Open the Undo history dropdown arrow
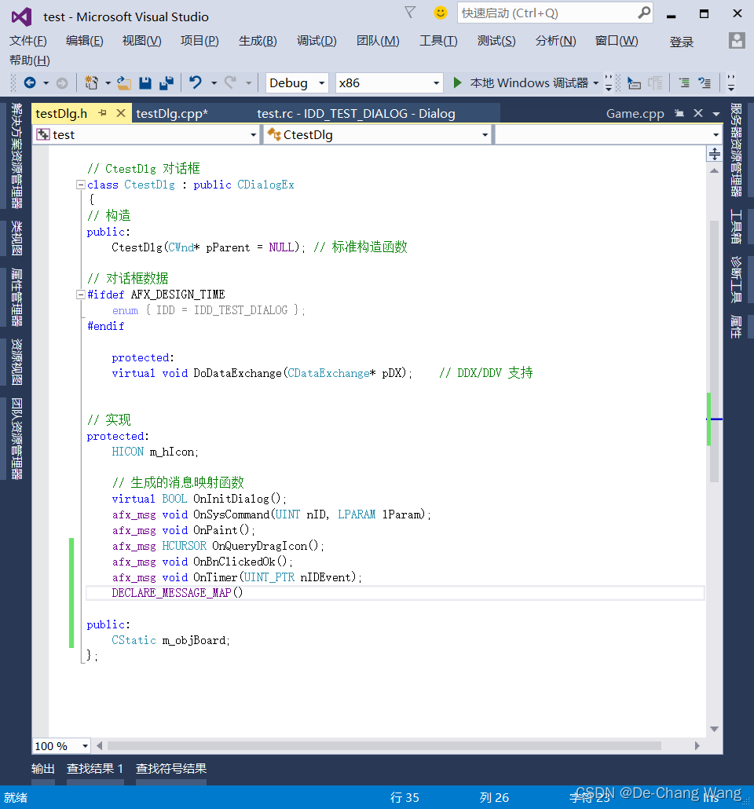This screenshot has width=754, height=809. [214, 83]
